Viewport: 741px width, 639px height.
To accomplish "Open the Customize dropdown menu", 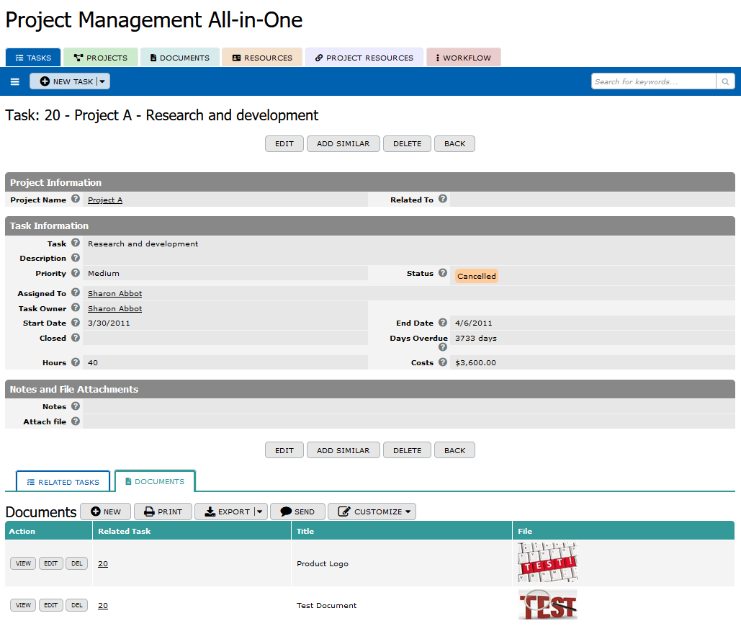I will click(x=372, y=511).
